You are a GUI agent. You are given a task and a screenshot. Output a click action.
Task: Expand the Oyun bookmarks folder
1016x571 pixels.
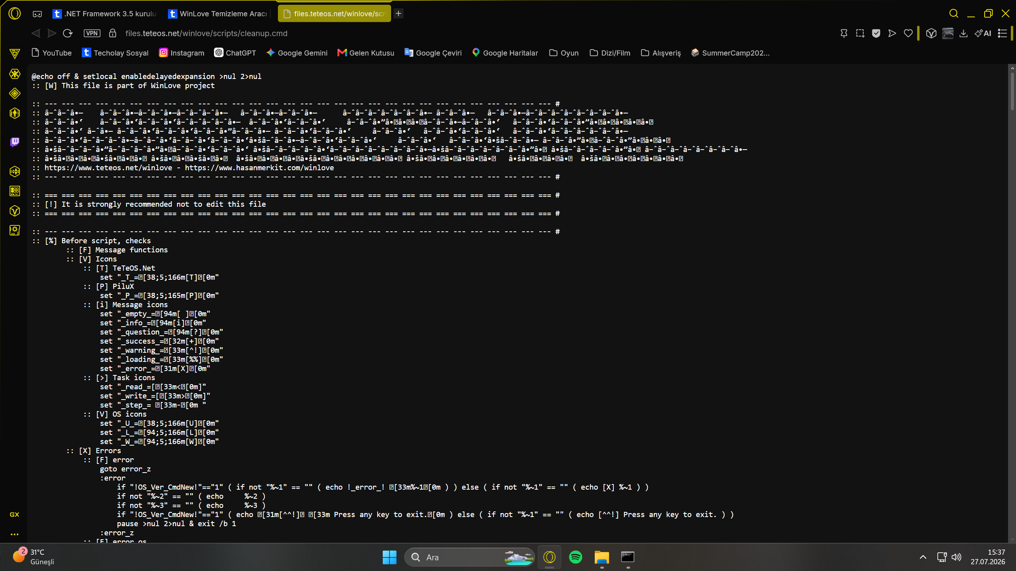(564, 53)
